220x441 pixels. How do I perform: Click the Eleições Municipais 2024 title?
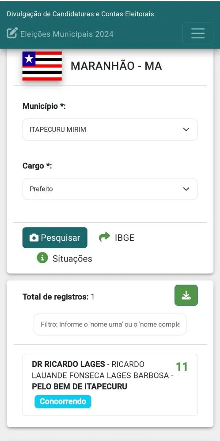(67, 34)
